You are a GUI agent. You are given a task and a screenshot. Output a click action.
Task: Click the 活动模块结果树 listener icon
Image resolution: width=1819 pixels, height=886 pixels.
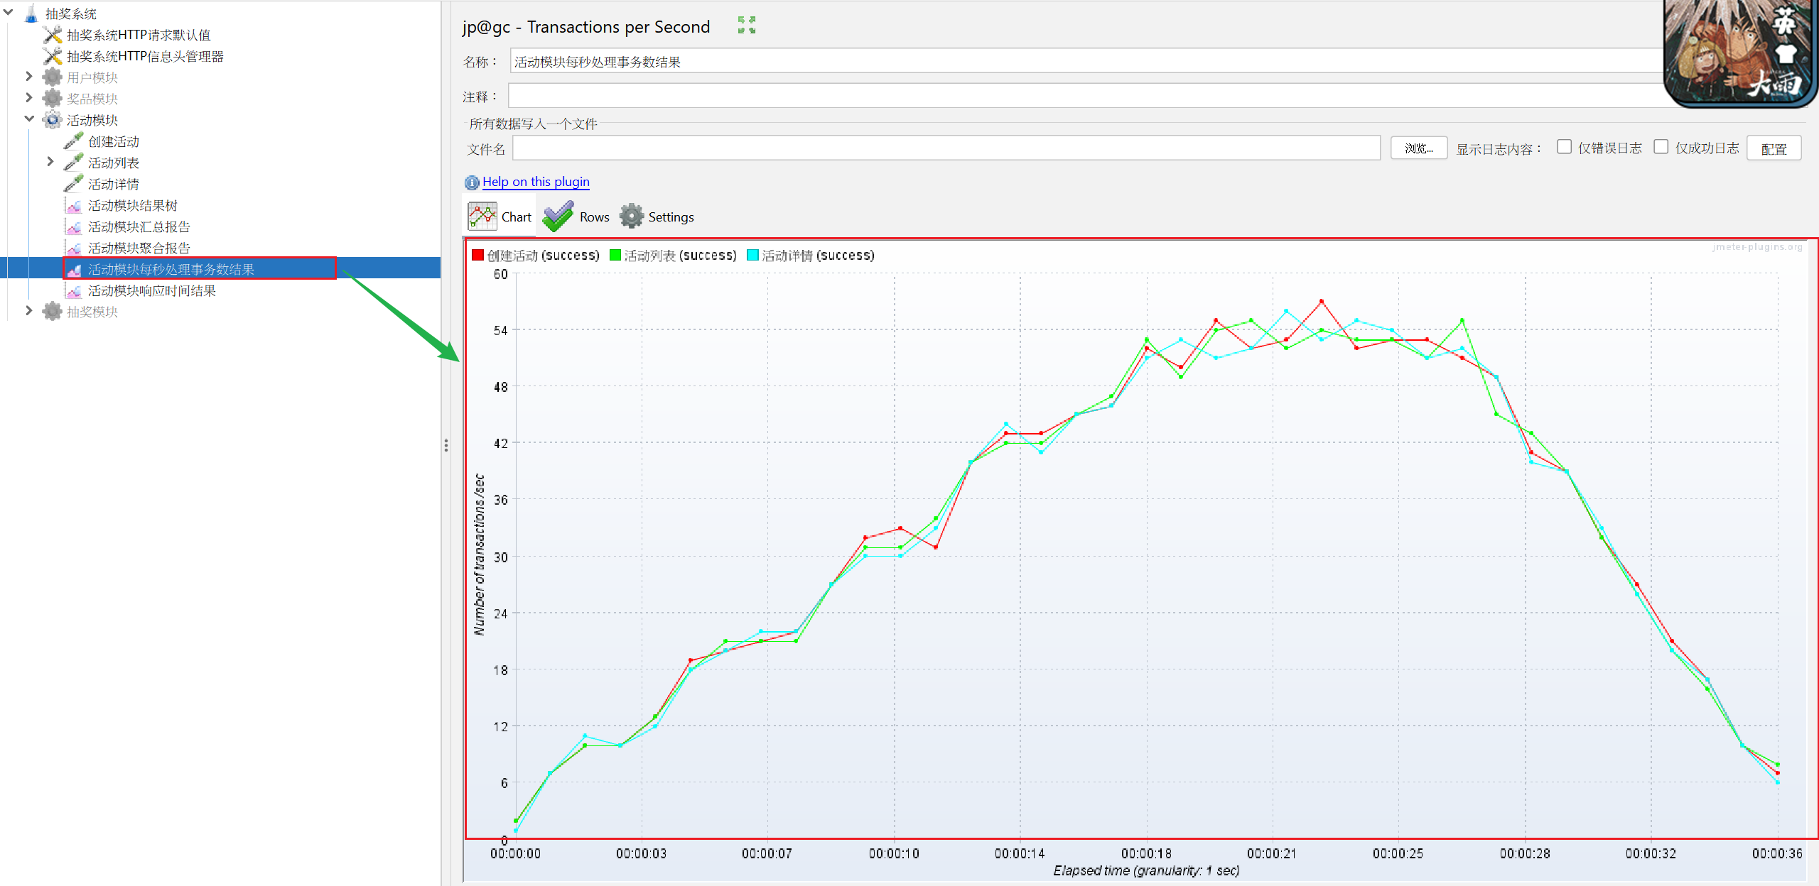point(73,206)
